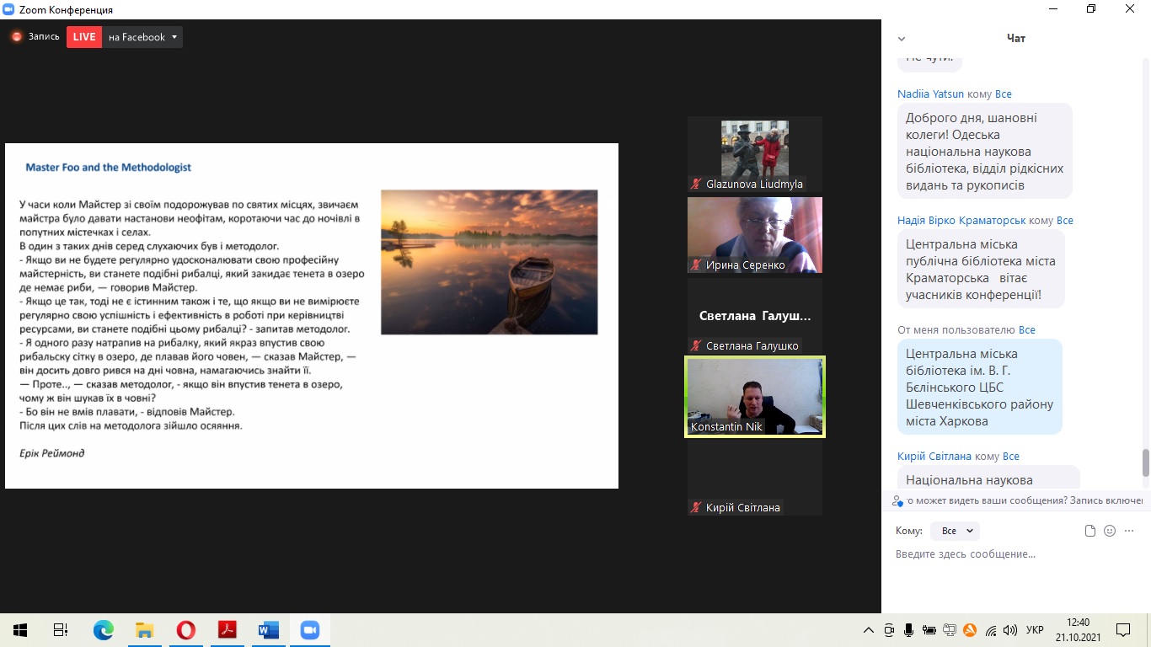Open Adobe Acrobat from the taskbar
The image size is (1151, 647).
tap(228, 629)
